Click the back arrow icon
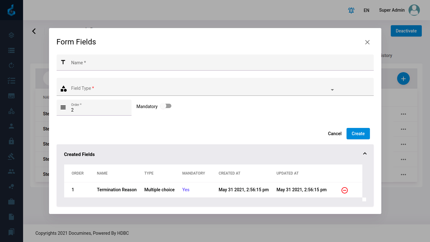The width and height of the screenshot is (430, 242). [34, 31]
